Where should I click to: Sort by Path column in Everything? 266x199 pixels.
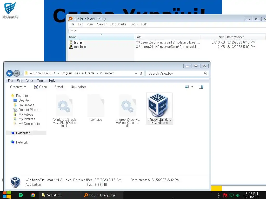pos(168,37)
